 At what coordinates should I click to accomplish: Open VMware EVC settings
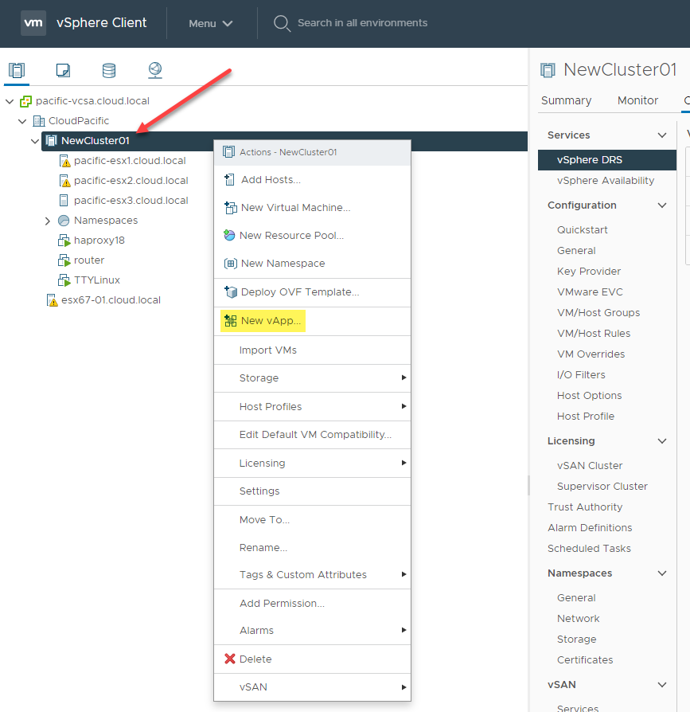tap(590, 292)
